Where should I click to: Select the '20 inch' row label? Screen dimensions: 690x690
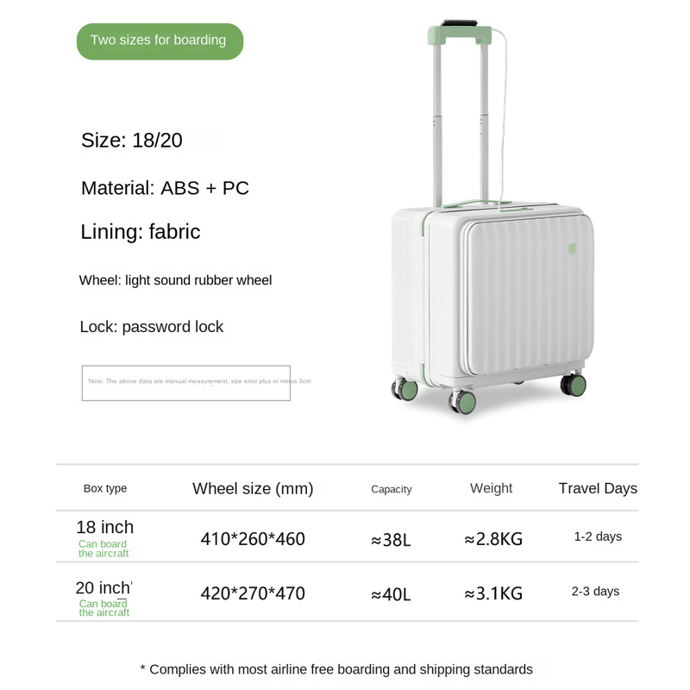point(103,587)
